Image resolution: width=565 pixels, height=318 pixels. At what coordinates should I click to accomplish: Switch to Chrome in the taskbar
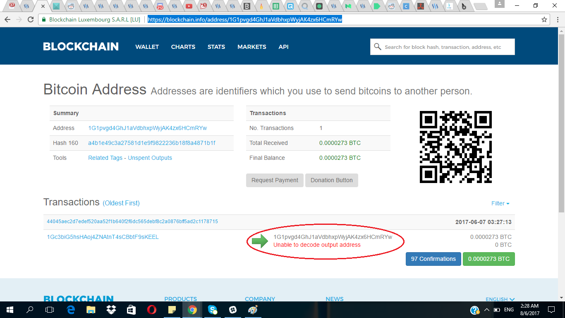(x=192, y=310)
